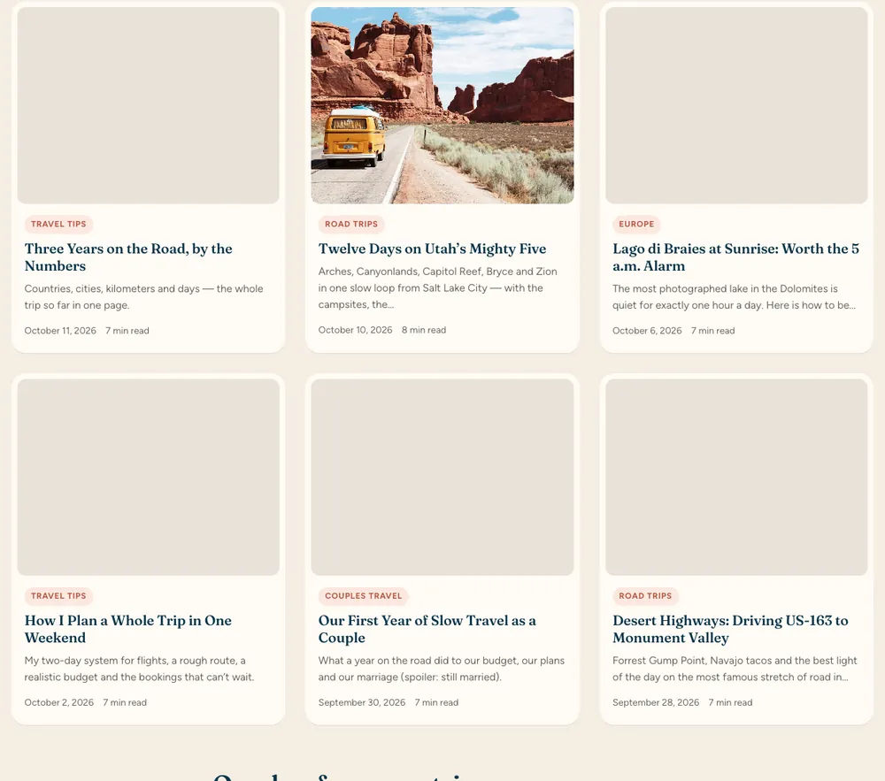885x781 pixels.
Task: Click the '8 min read' label
Action: pos(424,330)
